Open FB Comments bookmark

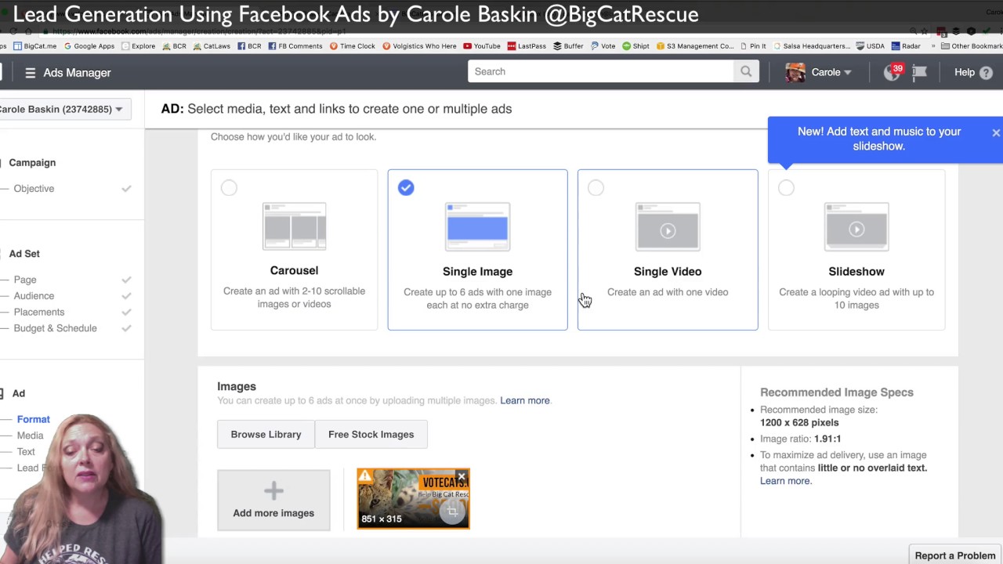coord(295,46)
